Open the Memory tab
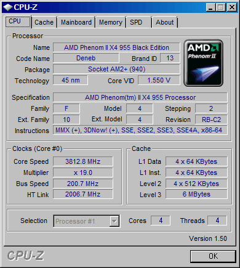This screenshot has height=268, width=240. pos(111,22)
